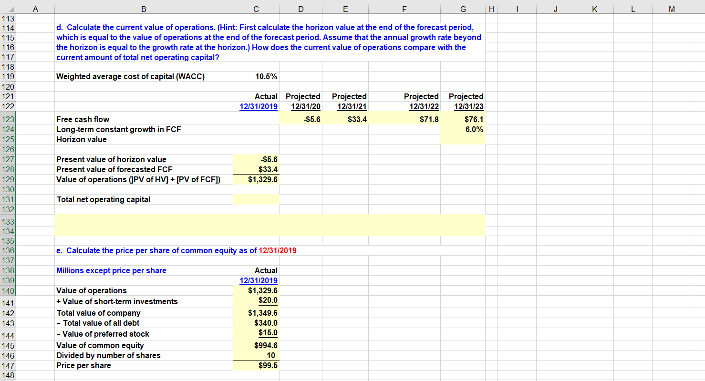Viewport: 705px width, 381px height.
Task: Click the 'Present value of horizon value' label
Action: [x=111, y=159]
